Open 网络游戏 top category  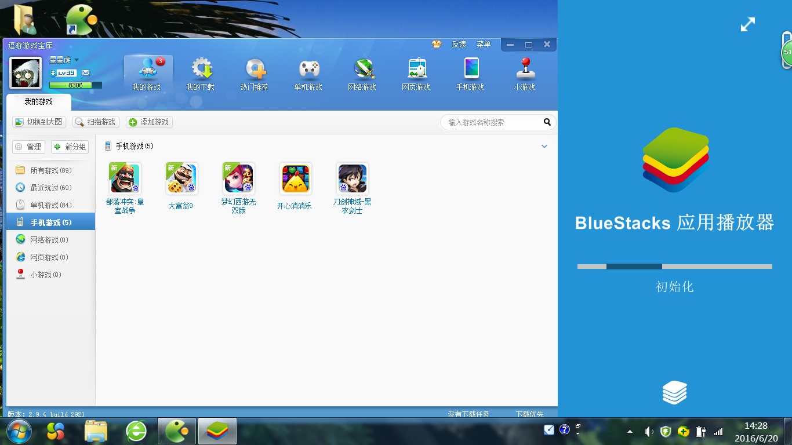pos(362,74)
